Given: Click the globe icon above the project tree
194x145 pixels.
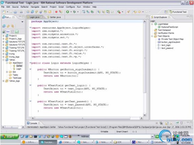Looking at the screenshot, I should point(4,32).
